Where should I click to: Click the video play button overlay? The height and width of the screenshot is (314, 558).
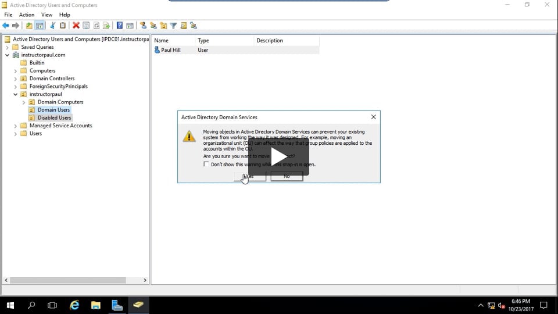pos(279,157)
